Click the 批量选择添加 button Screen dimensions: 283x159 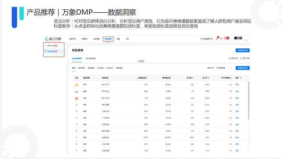242,68
